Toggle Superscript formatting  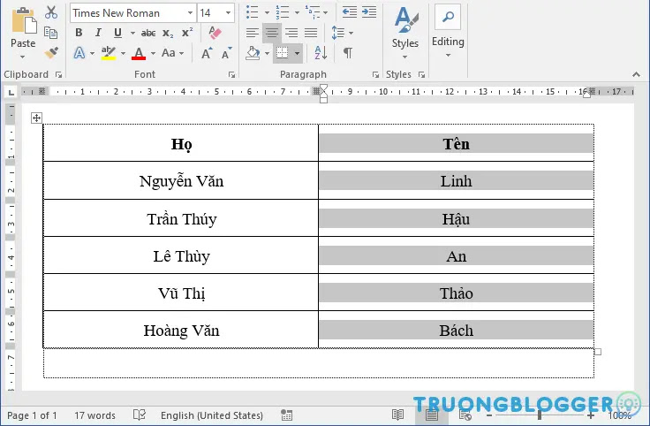(x=187, y=33)
